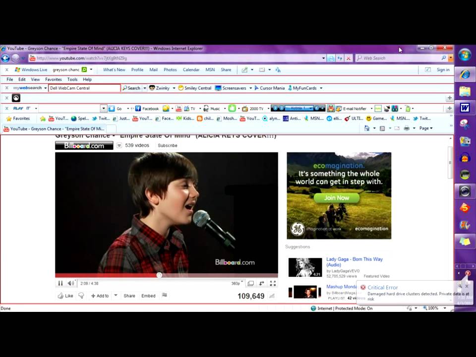Screen dimensions: 476x357
Task: Expand the address bar history dropdown
Action: point(324,58)
